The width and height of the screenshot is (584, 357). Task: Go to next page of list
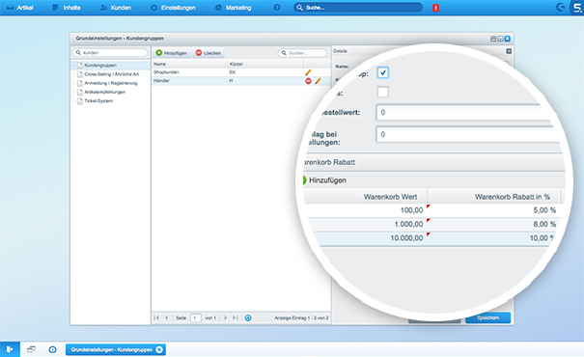225,317
